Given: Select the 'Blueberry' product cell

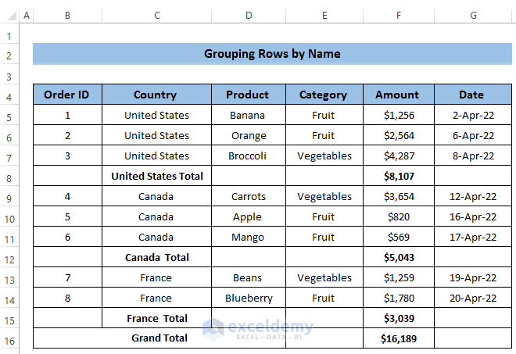Looking at the screenshot, I should point(248,298).
